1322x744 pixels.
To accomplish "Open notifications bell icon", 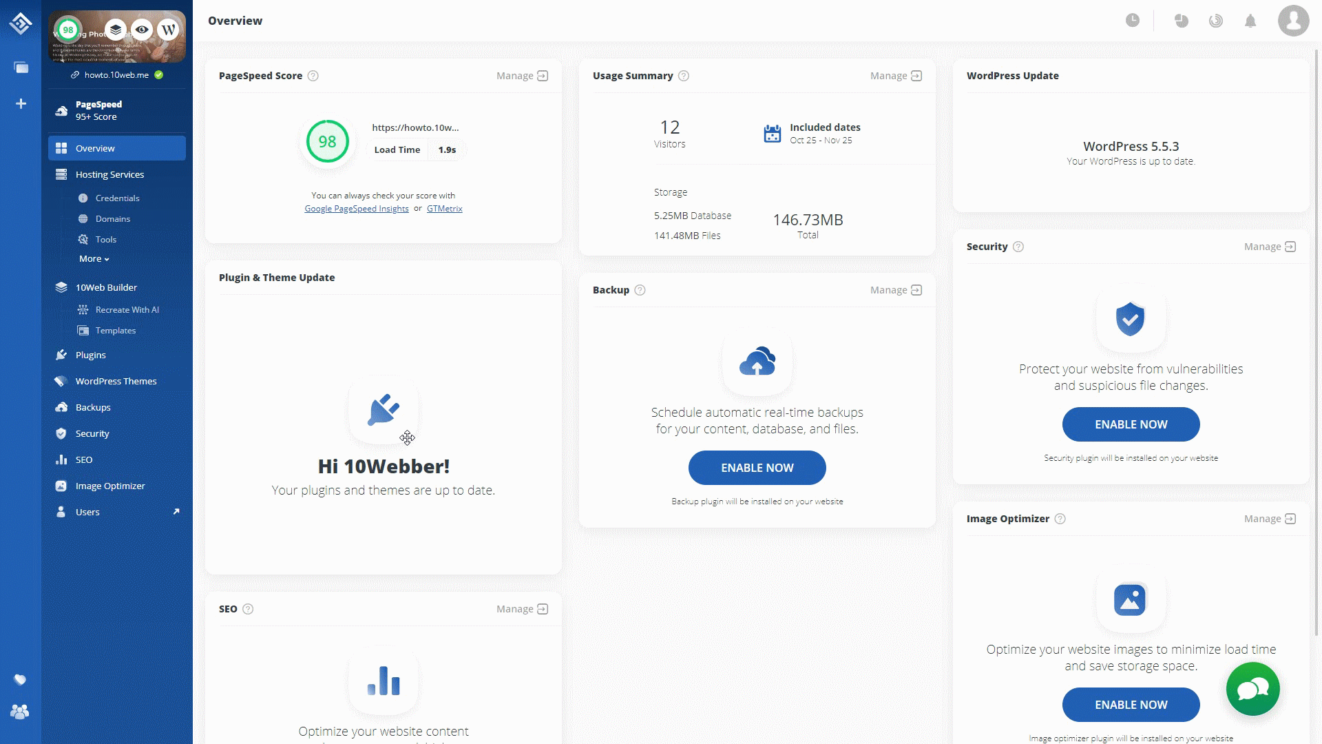I will click(x=1250, y=21).
